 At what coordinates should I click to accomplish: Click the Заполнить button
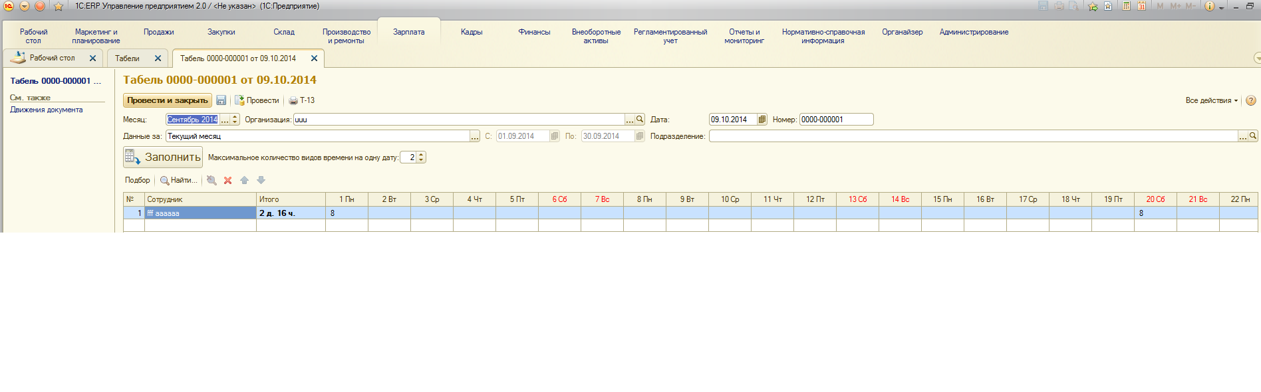pyautogui.click(x=163, y=157)
